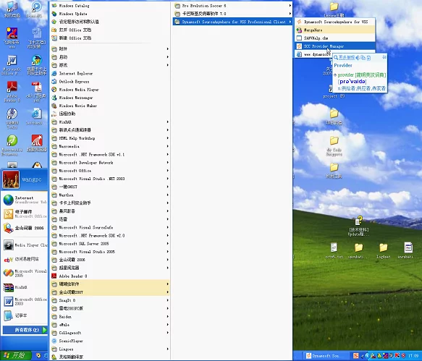Click the Windows Movie Maker icon
The height and width of the screenshot is (361, 422).
[x=54, y=106]
